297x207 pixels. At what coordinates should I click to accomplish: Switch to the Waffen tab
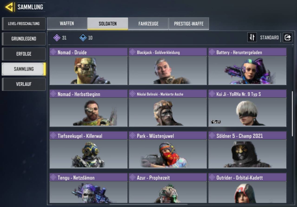click(x=67, y=24)
